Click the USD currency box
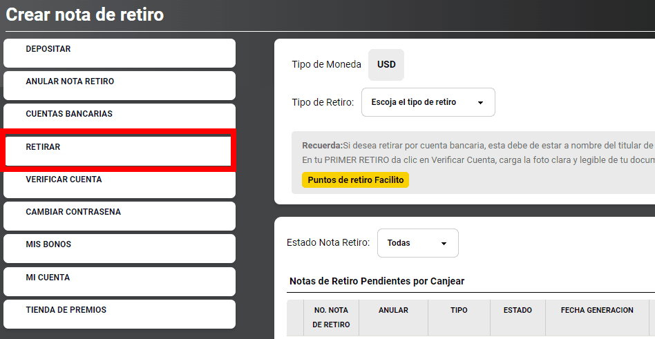655x339 pixels. point(386,65)
